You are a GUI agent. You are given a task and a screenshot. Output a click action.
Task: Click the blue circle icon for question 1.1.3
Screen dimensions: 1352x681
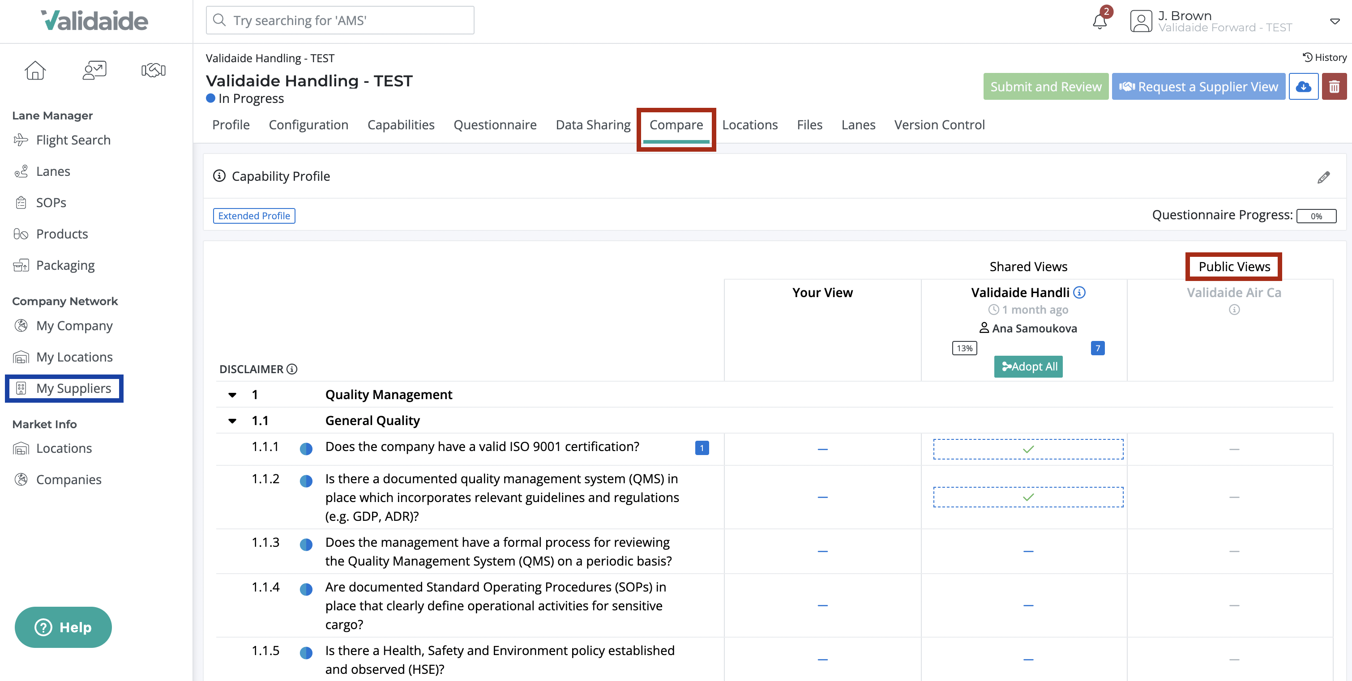point(306,544)
